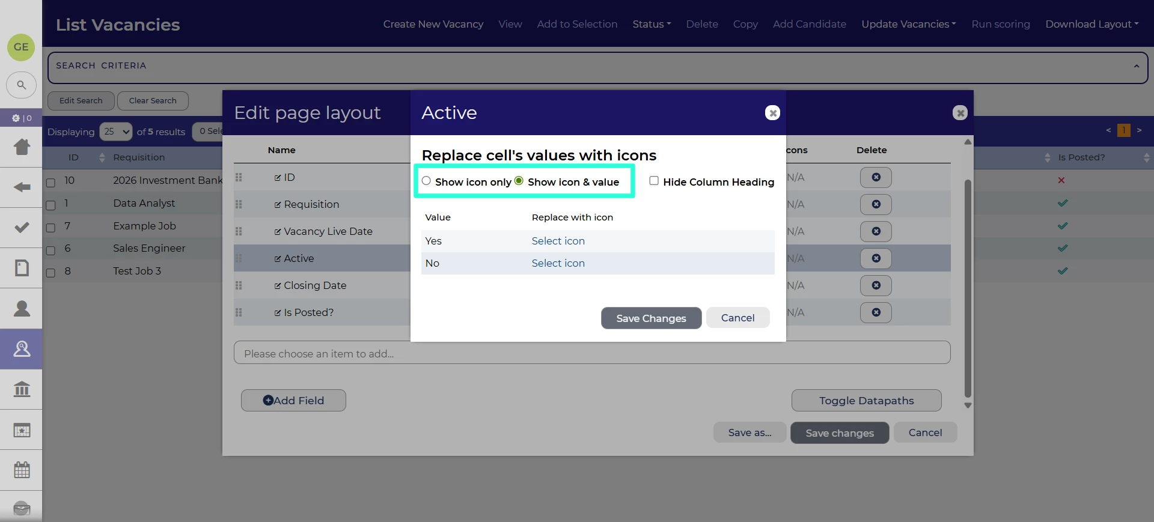
Task: Click the edit pencil beside Requisition
Action: click(x=278, y=205)
